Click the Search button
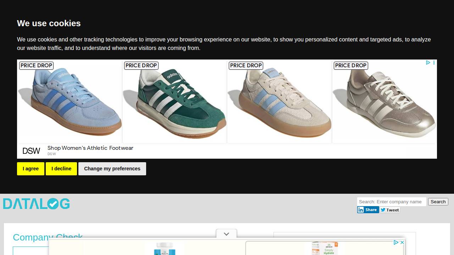Viewport: 454px width, 255px height. (438, 202)
